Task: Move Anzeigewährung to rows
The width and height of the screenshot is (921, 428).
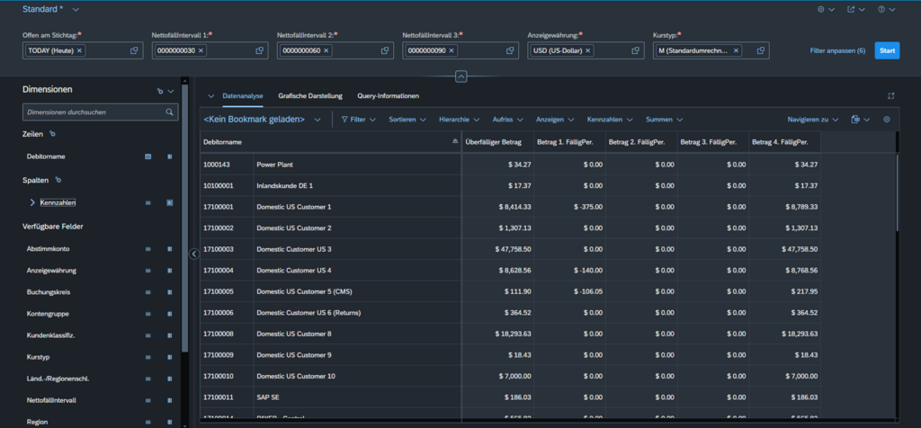Action: tap(148, 271)
